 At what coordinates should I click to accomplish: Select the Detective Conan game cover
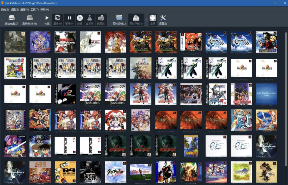coord(40,146)
